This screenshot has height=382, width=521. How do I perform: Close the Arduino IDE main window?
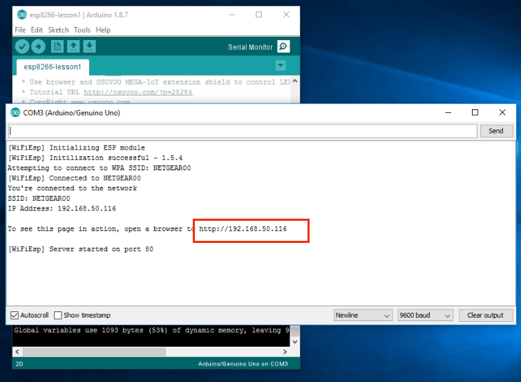(286, 15)
